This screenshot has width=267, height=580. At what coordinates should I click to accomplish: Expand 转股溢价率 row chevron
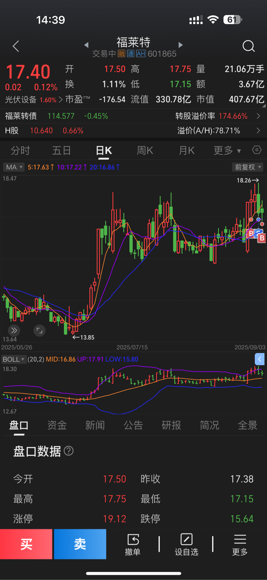pos(258,116)
